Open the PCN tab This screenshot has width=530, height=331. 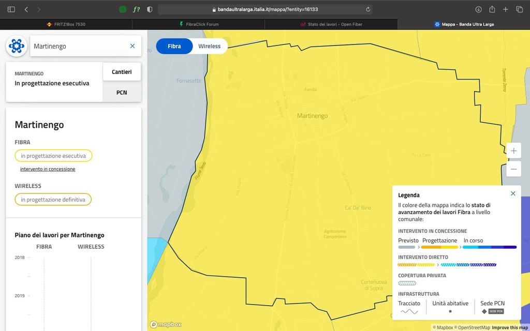click(122, 93)
